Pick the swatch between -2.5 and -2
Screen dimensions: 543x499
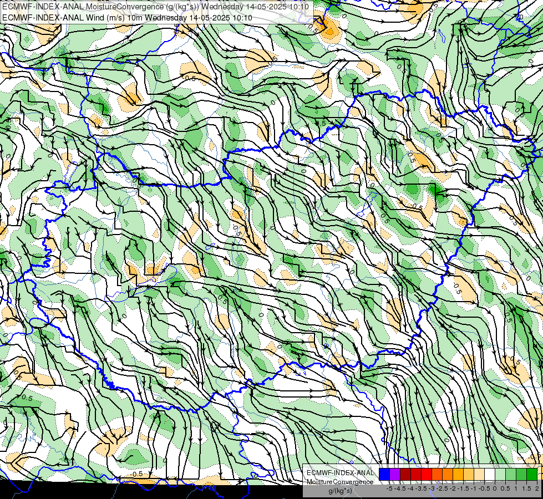click(448, 475)
